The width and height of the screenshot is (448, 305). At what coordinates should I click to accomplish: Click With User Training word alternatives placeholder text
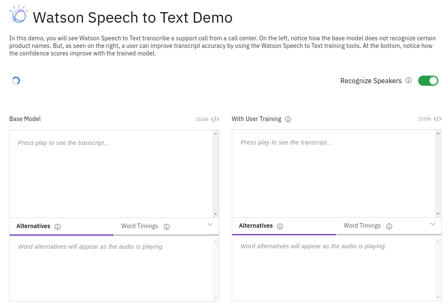(313, 247)
